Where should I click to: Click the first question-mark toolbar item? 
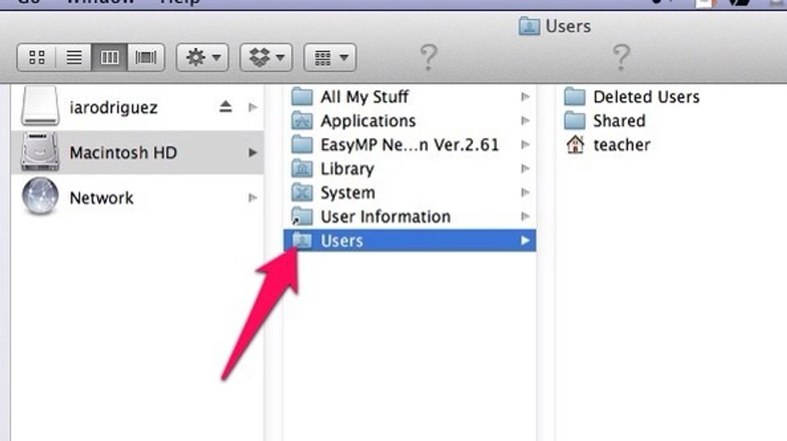[428, 57]
